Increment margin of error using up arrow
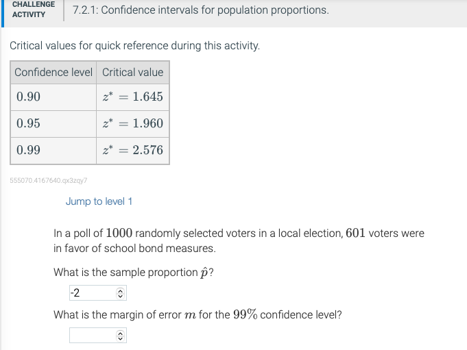 coord(121,333)
